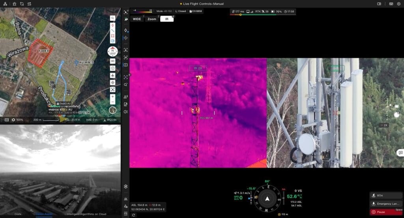Switch to the WIDE camera tab
The width and height of the screenshot is (404, 218).
coord(137,19)
